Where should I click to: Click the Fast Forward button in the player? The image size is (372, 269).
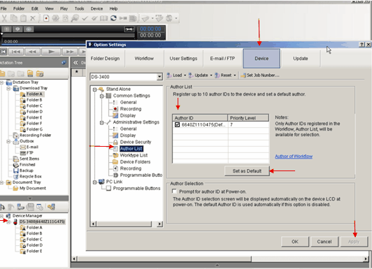click(70, 52)
